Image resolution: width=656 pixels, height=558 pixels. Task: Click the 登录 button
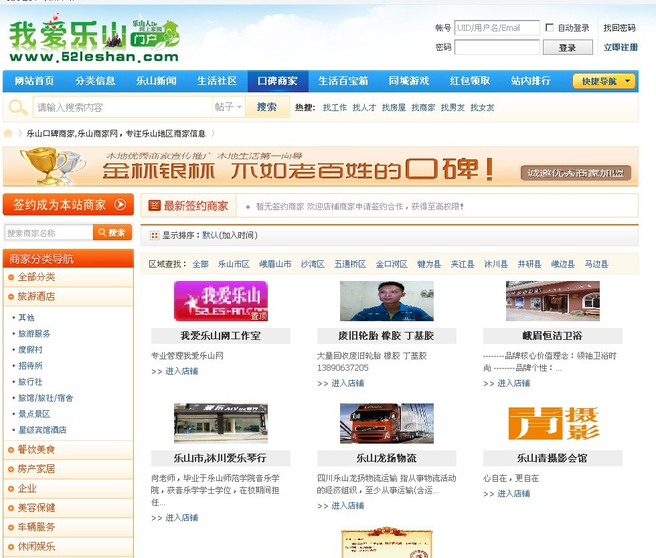click(x=568, y=48)
